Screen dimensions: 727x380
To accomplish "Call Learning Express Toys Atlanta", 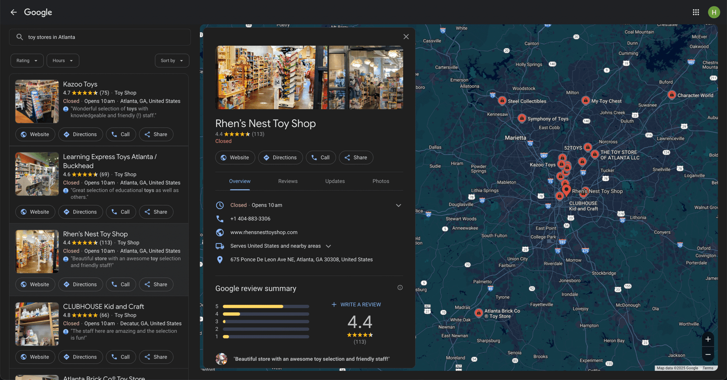I will (121, 212).
